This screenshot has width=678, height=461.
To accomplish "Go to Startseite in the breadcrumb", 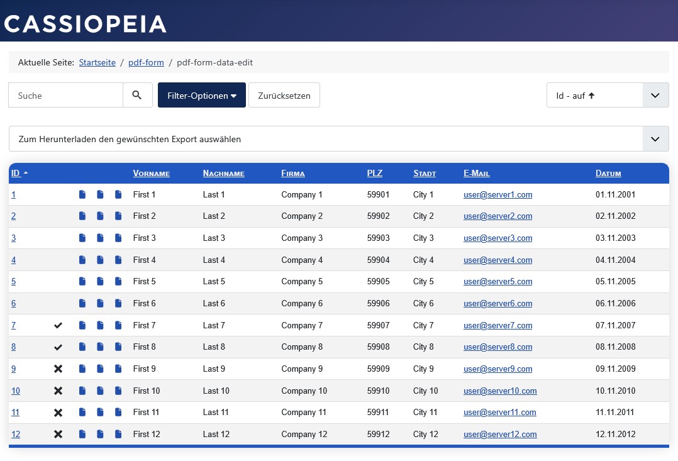I will click(97, 62).
